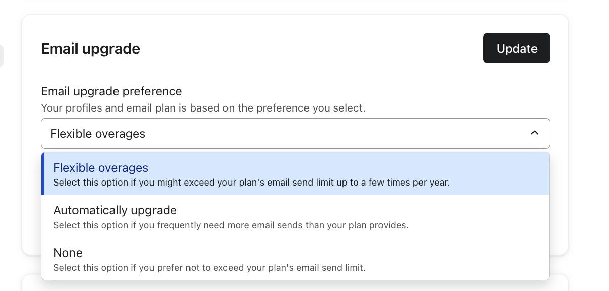Click the description text under None
Viewport: 609px width, 291px height.
click(x=209, y=268)
